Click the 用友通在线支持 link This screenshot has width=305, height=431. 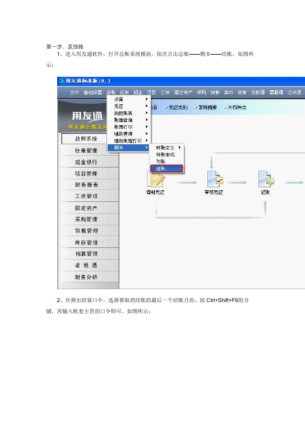[87, 127]
